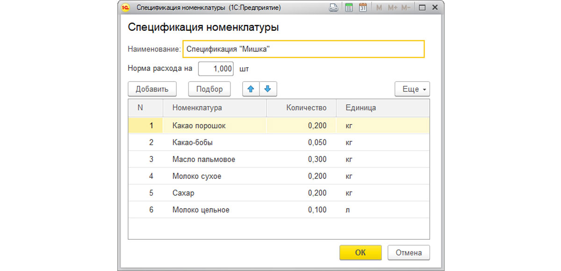561x271 pixels.
Task: Click the Количество column header
Action: [x=306, y=107]
